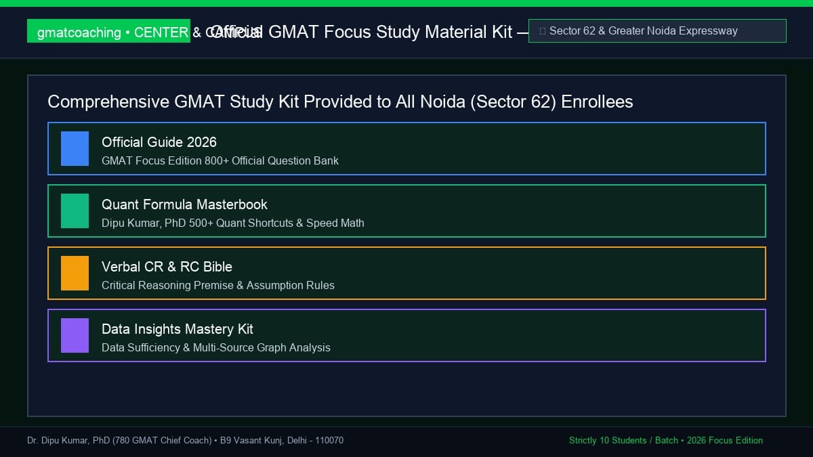This screenshot has width=813, height=457.
Task: Select the Data Insights Mastery Kit title
Action: (178, 329)
